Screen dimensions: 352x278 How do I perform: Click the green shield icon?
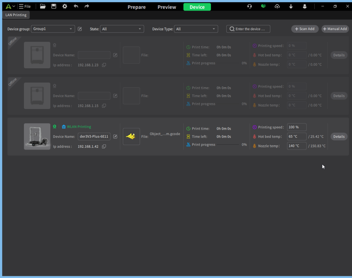263,6
